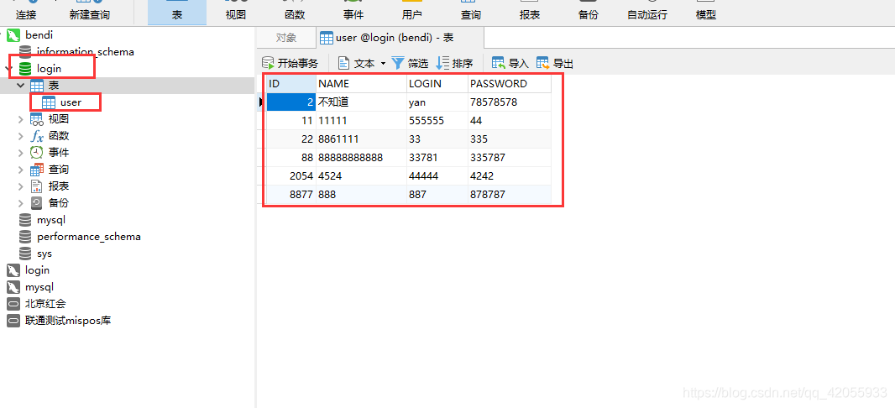Expand the 查询 queries node
This screenshot has height=408, width=895.
click(20, 170)
